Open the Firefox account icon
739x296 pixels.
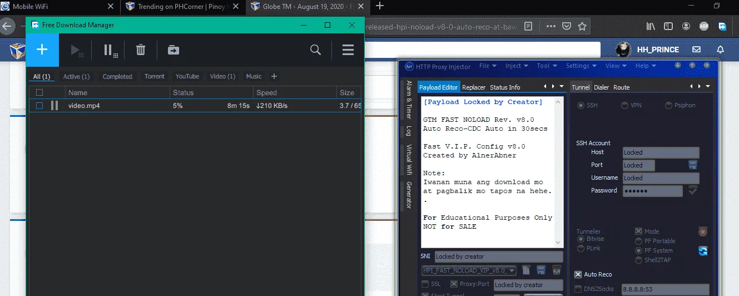pyautogui.click(x=686, y=26)
